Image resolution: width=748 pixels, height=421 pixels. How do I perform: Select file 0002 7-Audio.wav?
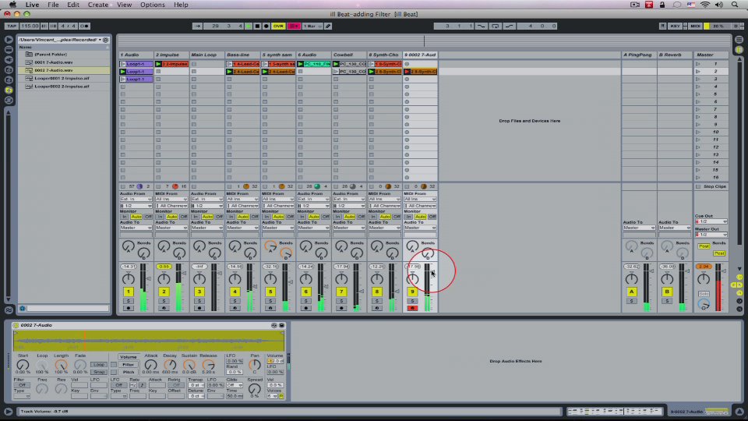[64, 70]
